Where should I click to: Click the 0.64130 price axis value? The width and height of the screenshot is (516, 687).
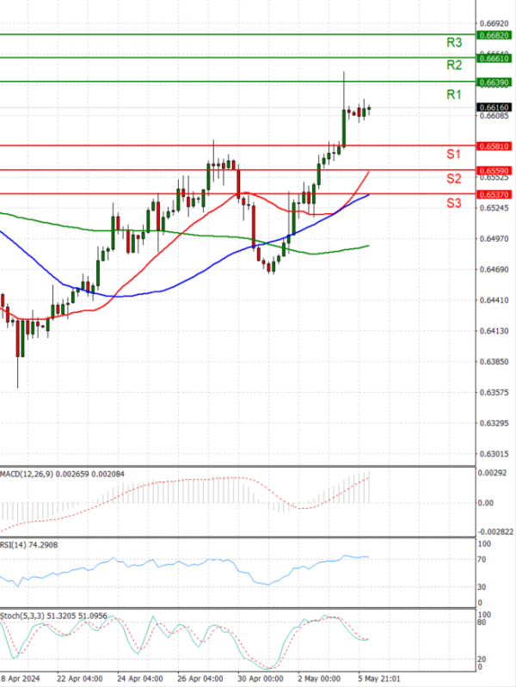[x=494, y=331]
